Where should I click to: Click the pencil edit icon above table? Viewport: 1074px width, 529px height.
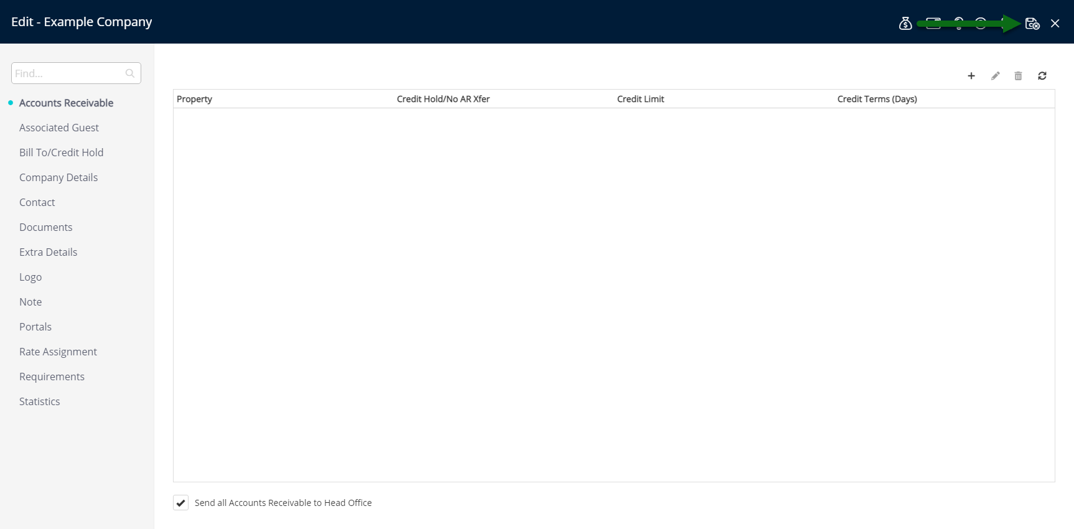[x=995, y=76]
